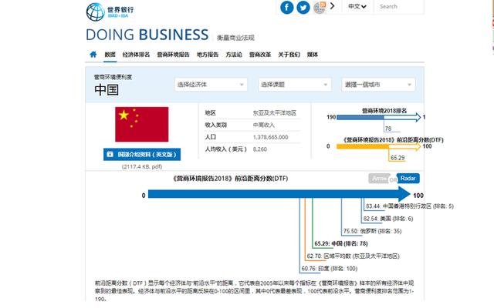
Task: Switch the chart to Arrow view
Action: 379,178
